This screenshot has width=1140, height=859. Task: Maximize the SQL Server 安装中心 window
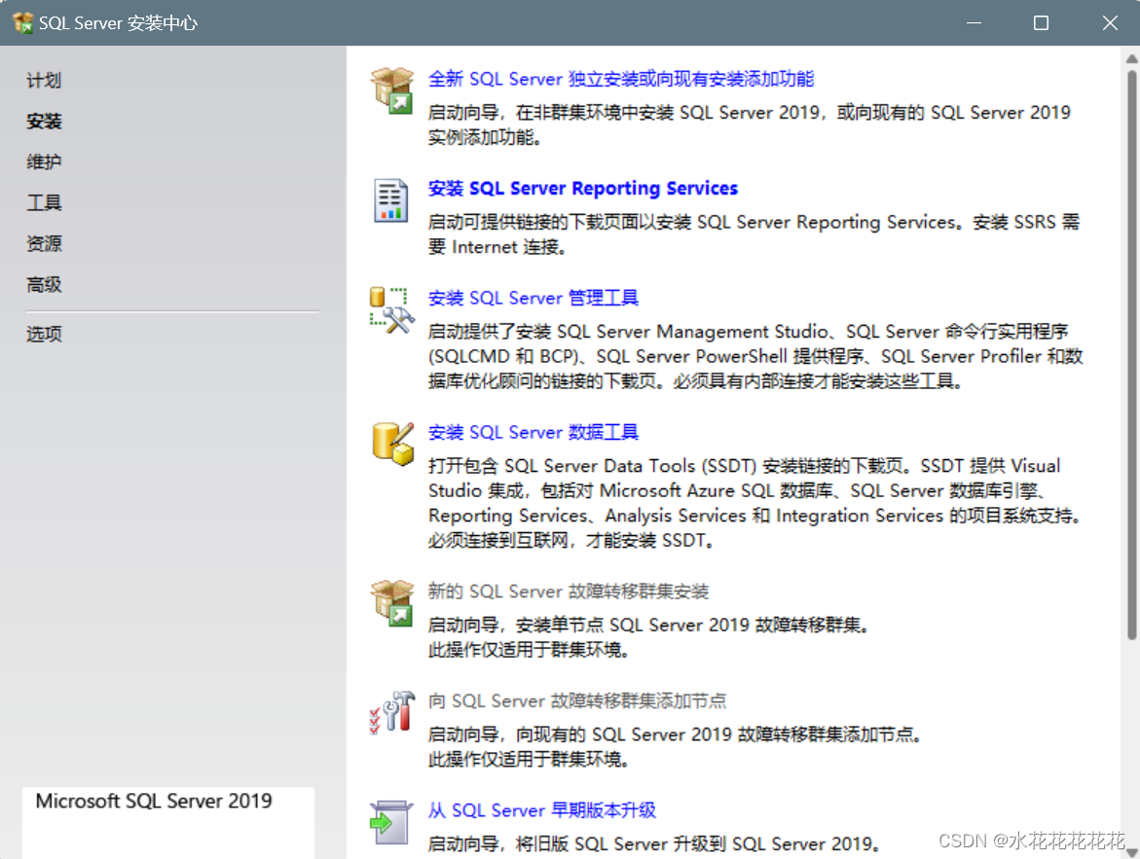1041,23
